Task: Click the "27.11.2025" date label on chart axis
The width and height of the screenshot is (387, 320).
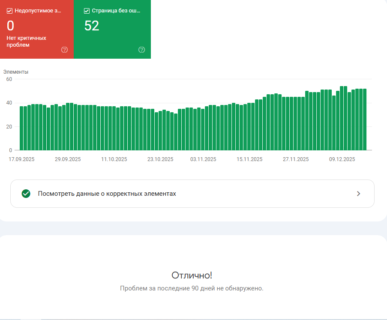Action: 296,159
